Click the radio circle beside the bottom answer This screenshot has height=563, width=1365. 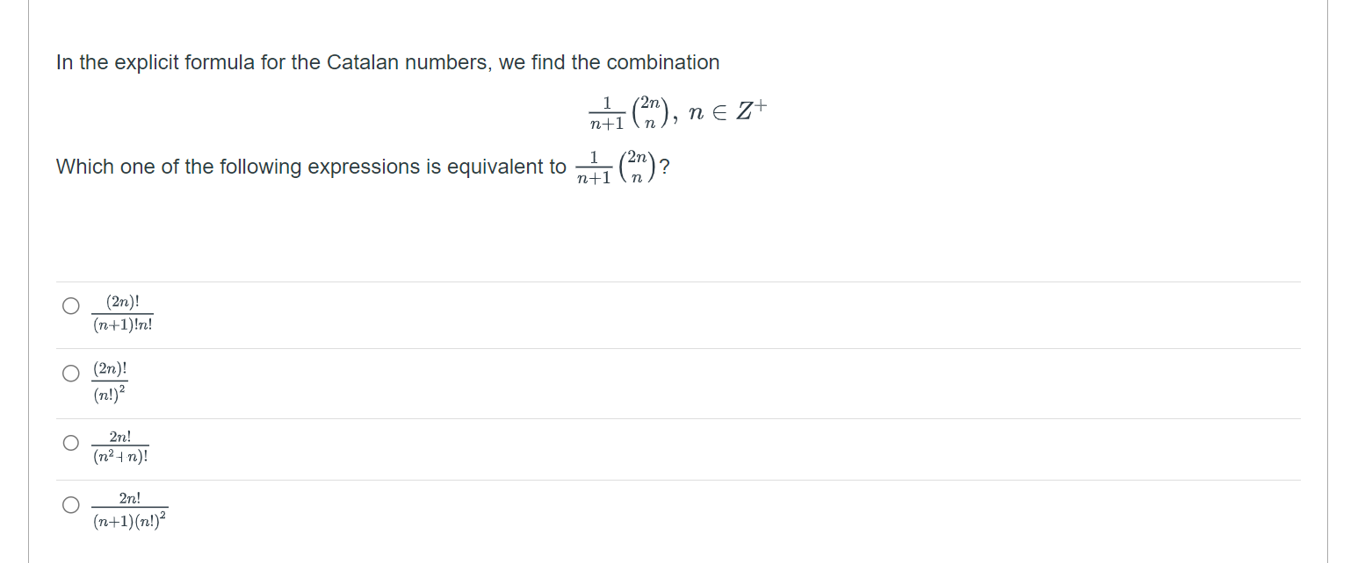click(x=70, y=503)
